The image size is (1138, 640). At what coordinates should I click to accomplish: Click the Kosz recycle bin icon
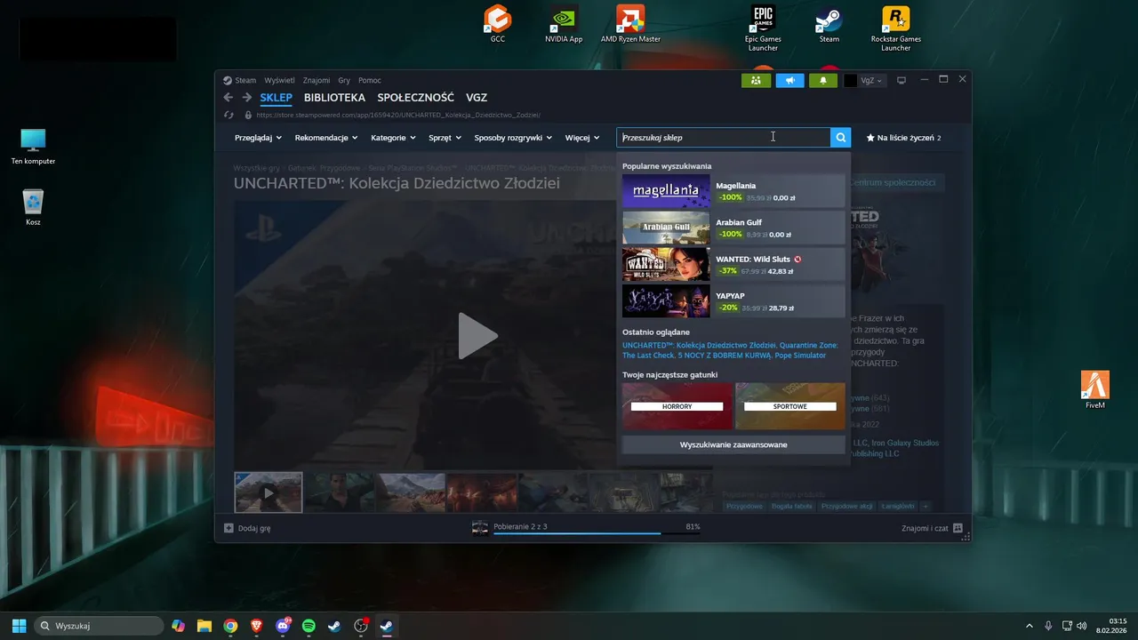(33, 207)
